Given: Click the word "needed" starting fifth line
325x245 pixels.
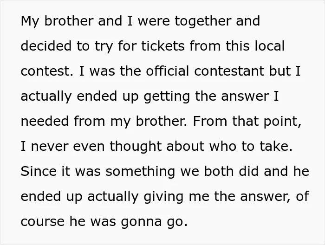Looking at the screenshot, I should tap(45, 121).
